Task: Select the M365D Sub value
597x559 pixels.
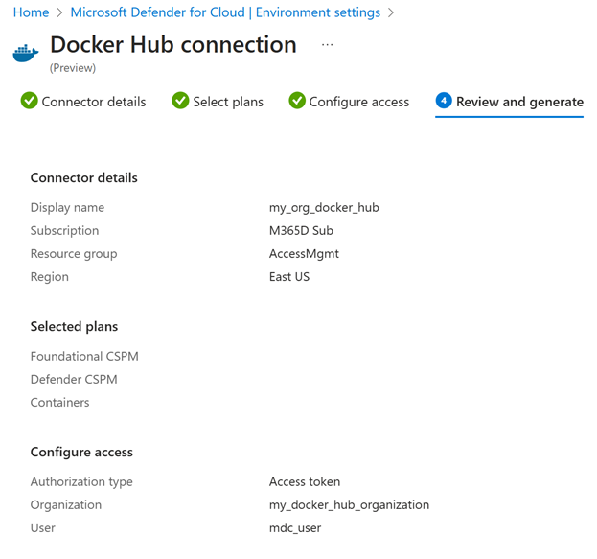Action: 301,231
